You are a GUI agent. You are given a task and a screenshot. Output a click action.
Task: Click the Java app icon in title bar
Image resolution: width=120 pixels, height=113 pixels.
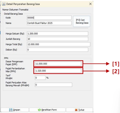tap(4, 4)
